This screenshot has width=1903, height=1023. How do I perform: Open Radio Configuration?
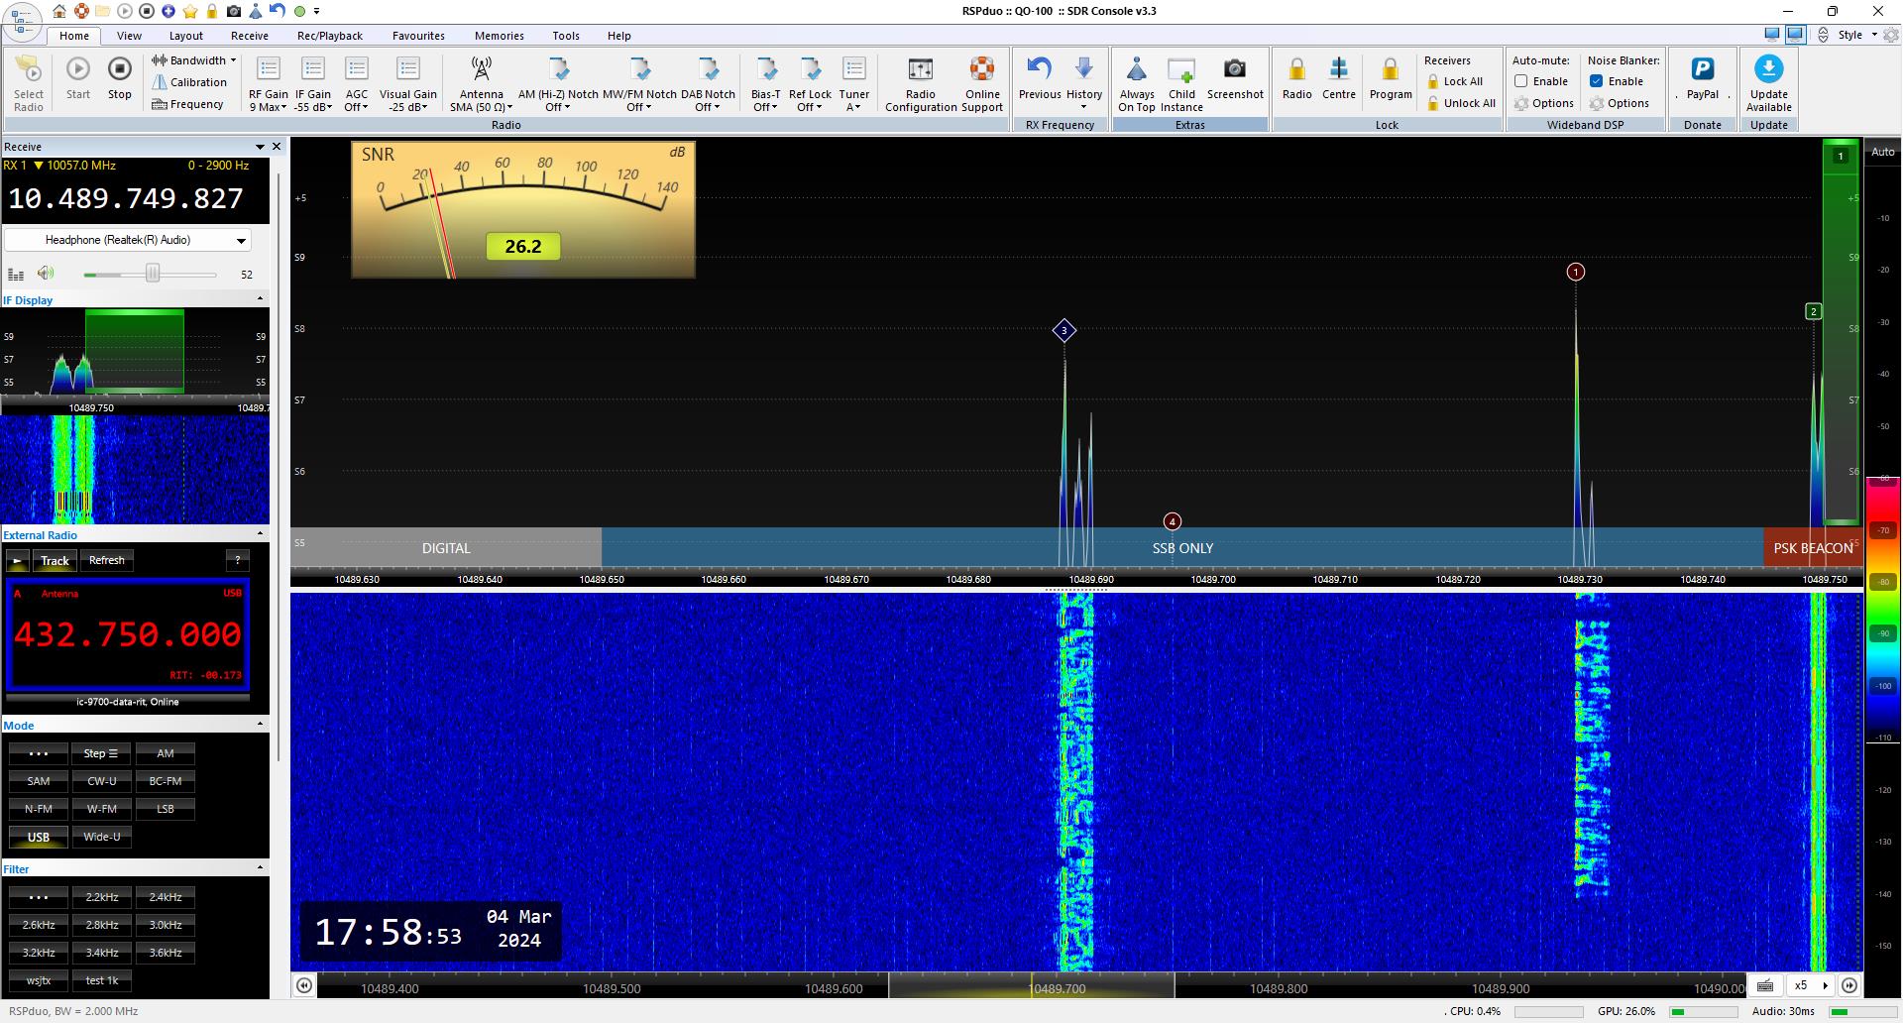(x=920, y=69)
